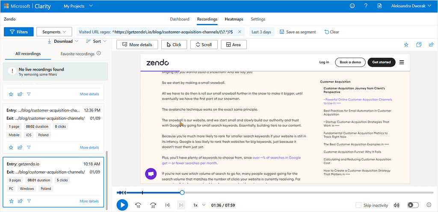The image size is (438, 212).
Task: Switch to the Heatmaps tab
Action: 234,19
